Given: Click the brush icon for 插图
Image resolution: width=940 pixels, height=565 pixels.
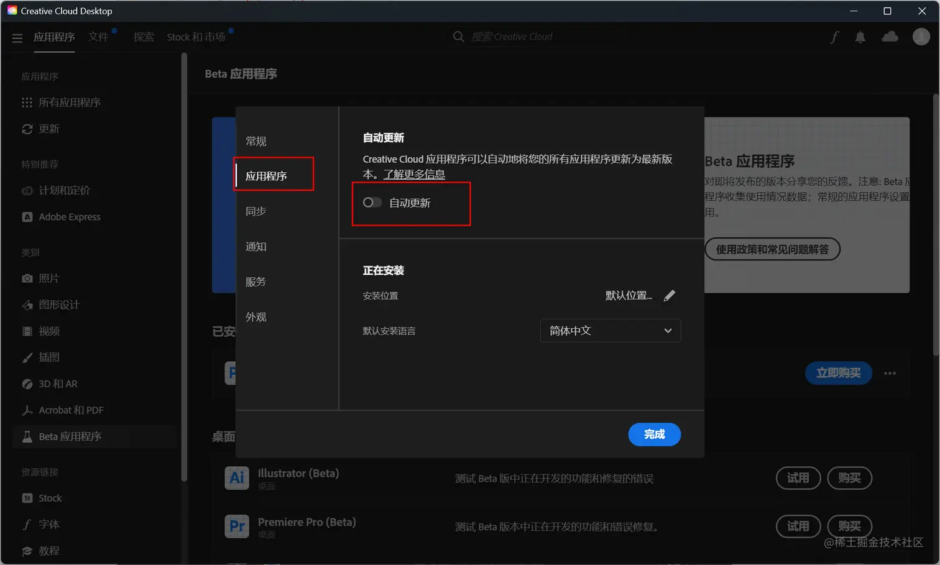Looking at the screenshot, I should coord(27,357).
